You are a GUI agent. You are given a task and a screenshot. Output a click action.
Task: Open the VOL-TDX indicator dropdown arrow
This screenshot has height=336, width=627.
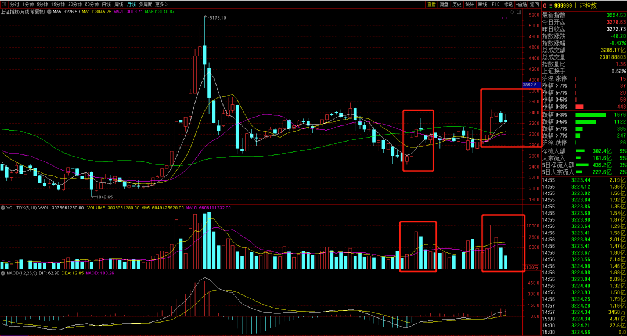[x=3, y=208]
